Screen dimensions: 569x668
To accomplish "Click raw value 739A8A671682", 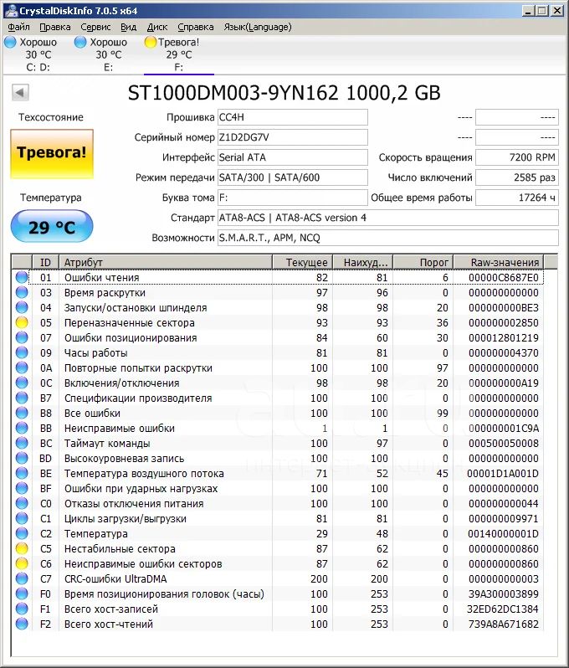I will (504, 624).
